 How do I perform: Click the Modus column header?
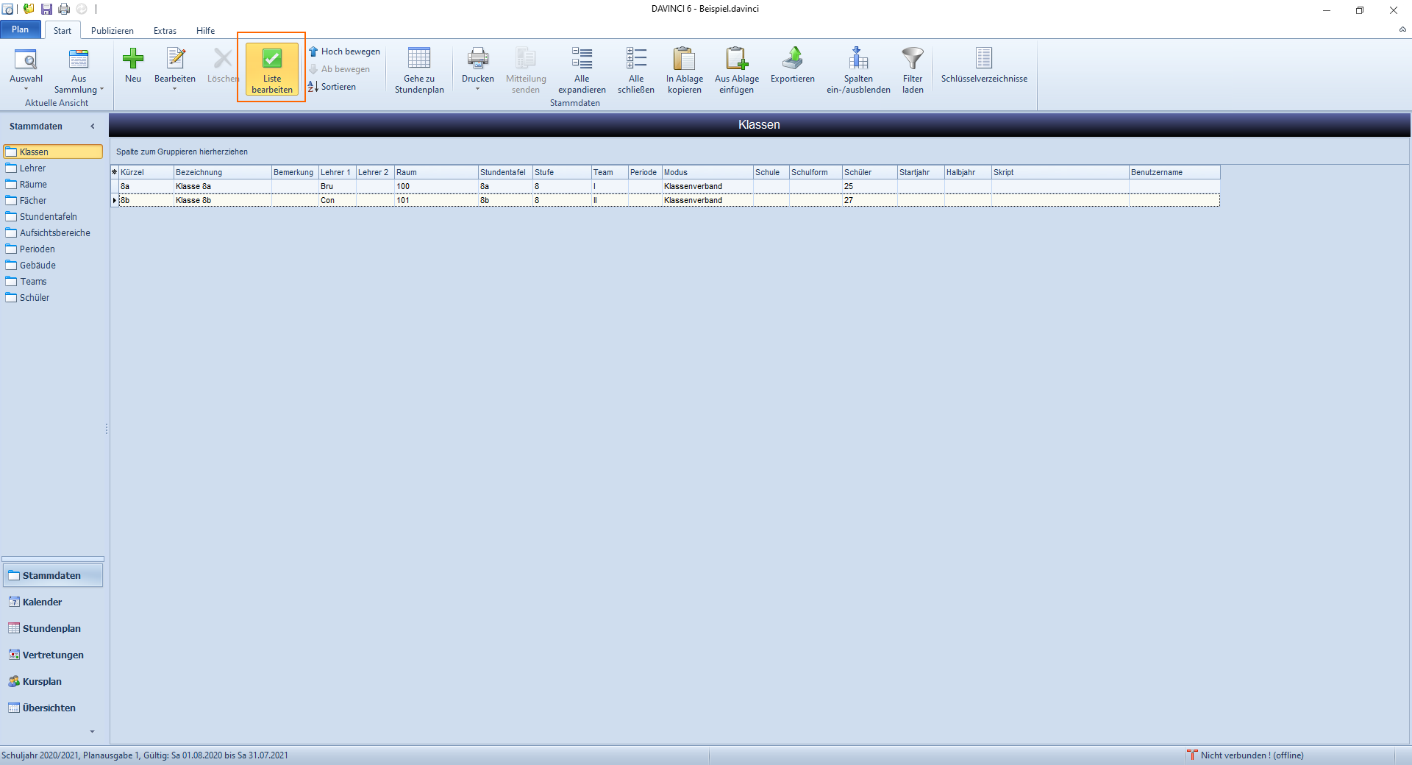[x=707, y=172]
